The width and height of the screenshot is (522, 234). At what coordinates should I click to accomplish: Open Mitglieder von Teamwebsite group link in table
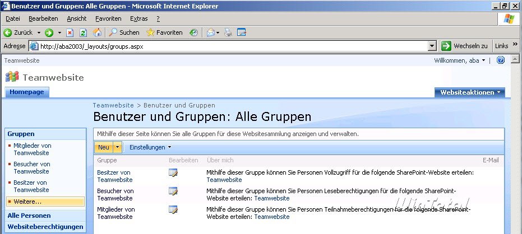click(x=116, y=213)
